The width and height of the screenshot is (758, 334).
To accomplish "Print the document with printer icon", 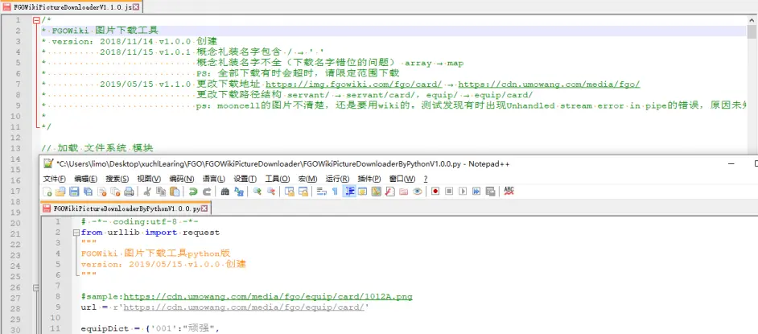I will [x=129, y=192].
